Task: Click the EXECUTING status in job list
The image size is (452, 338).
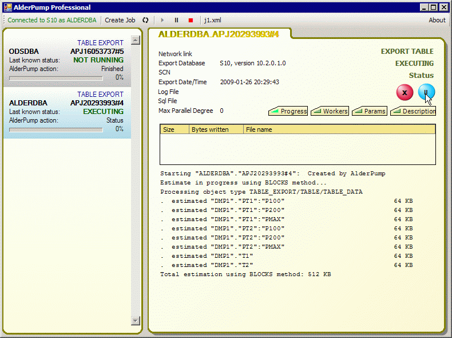Action: pos(103,112)
